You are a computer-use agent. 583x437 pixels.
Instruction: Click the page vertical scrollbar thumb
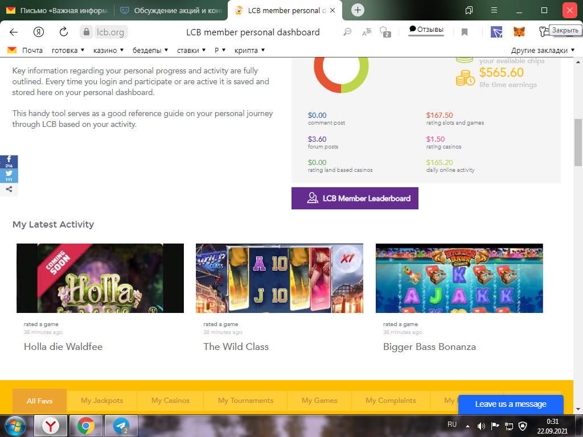tap(578, 142)
